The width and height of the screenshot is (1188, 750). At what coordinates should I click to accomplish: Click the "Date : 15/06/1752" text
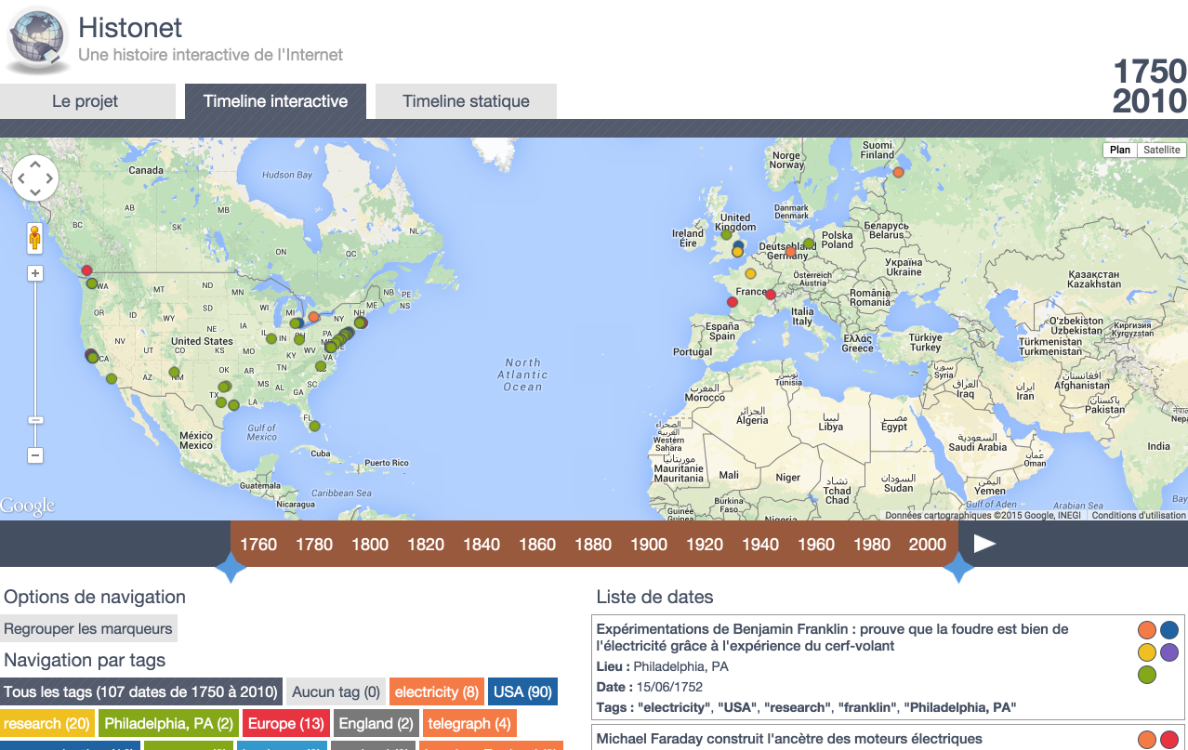coord(650,687)
